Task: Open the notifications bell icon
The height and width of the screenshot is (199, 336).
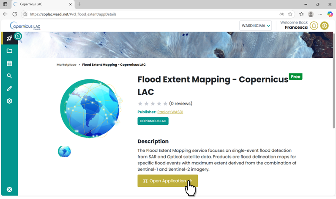Action: point(314,26)
